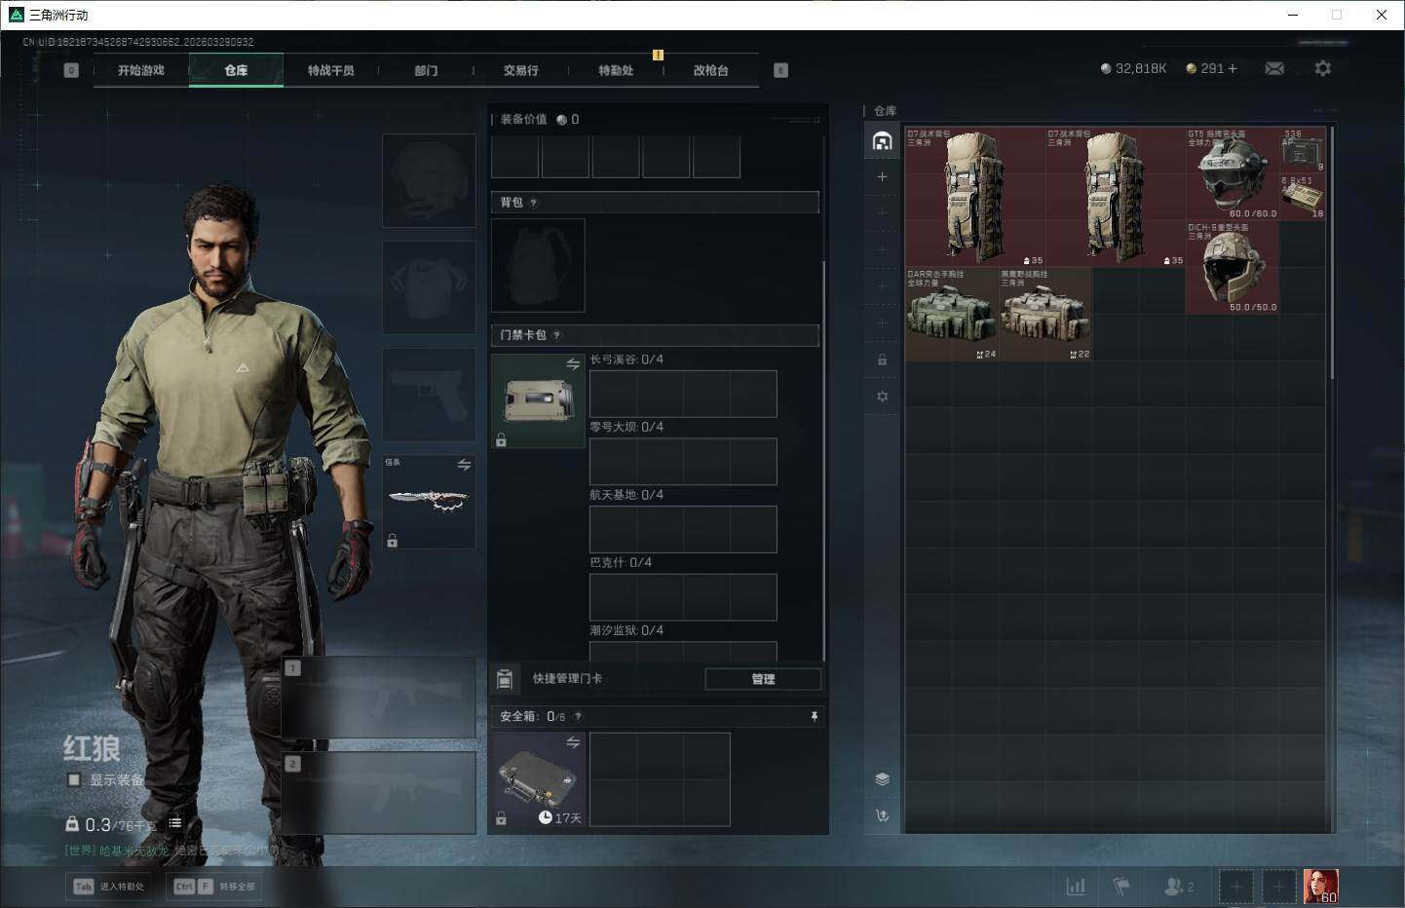Viewport: 1405px width, 908px height.
Task: Open game settings gear in top bar
Action: pyautogui.click(x=1322, y=68)
